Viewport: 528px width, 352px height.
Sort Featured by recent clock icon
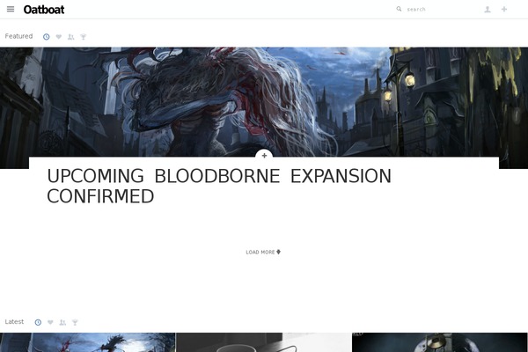pos(46,37)
